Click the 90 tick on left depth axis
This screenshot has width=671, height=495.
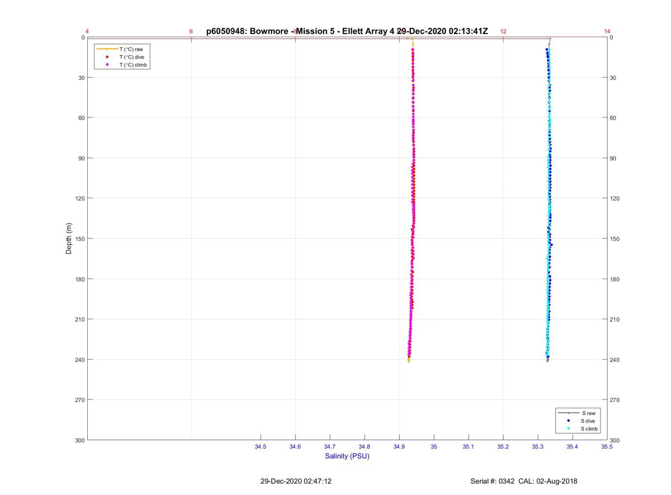click(x=82, y=158)
